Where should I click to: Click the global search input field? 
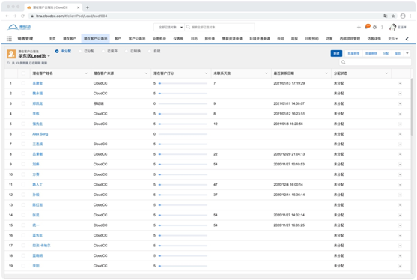pos(219,27)
